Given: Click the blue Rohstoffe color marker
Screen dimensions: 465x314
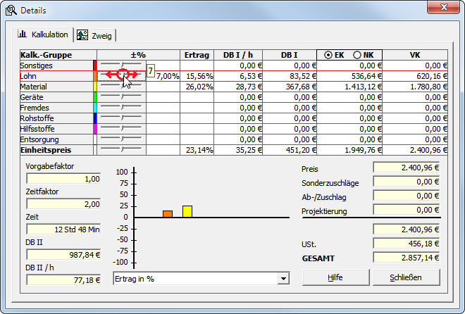Looking at the screenshot, I should (x=95, y=118).
